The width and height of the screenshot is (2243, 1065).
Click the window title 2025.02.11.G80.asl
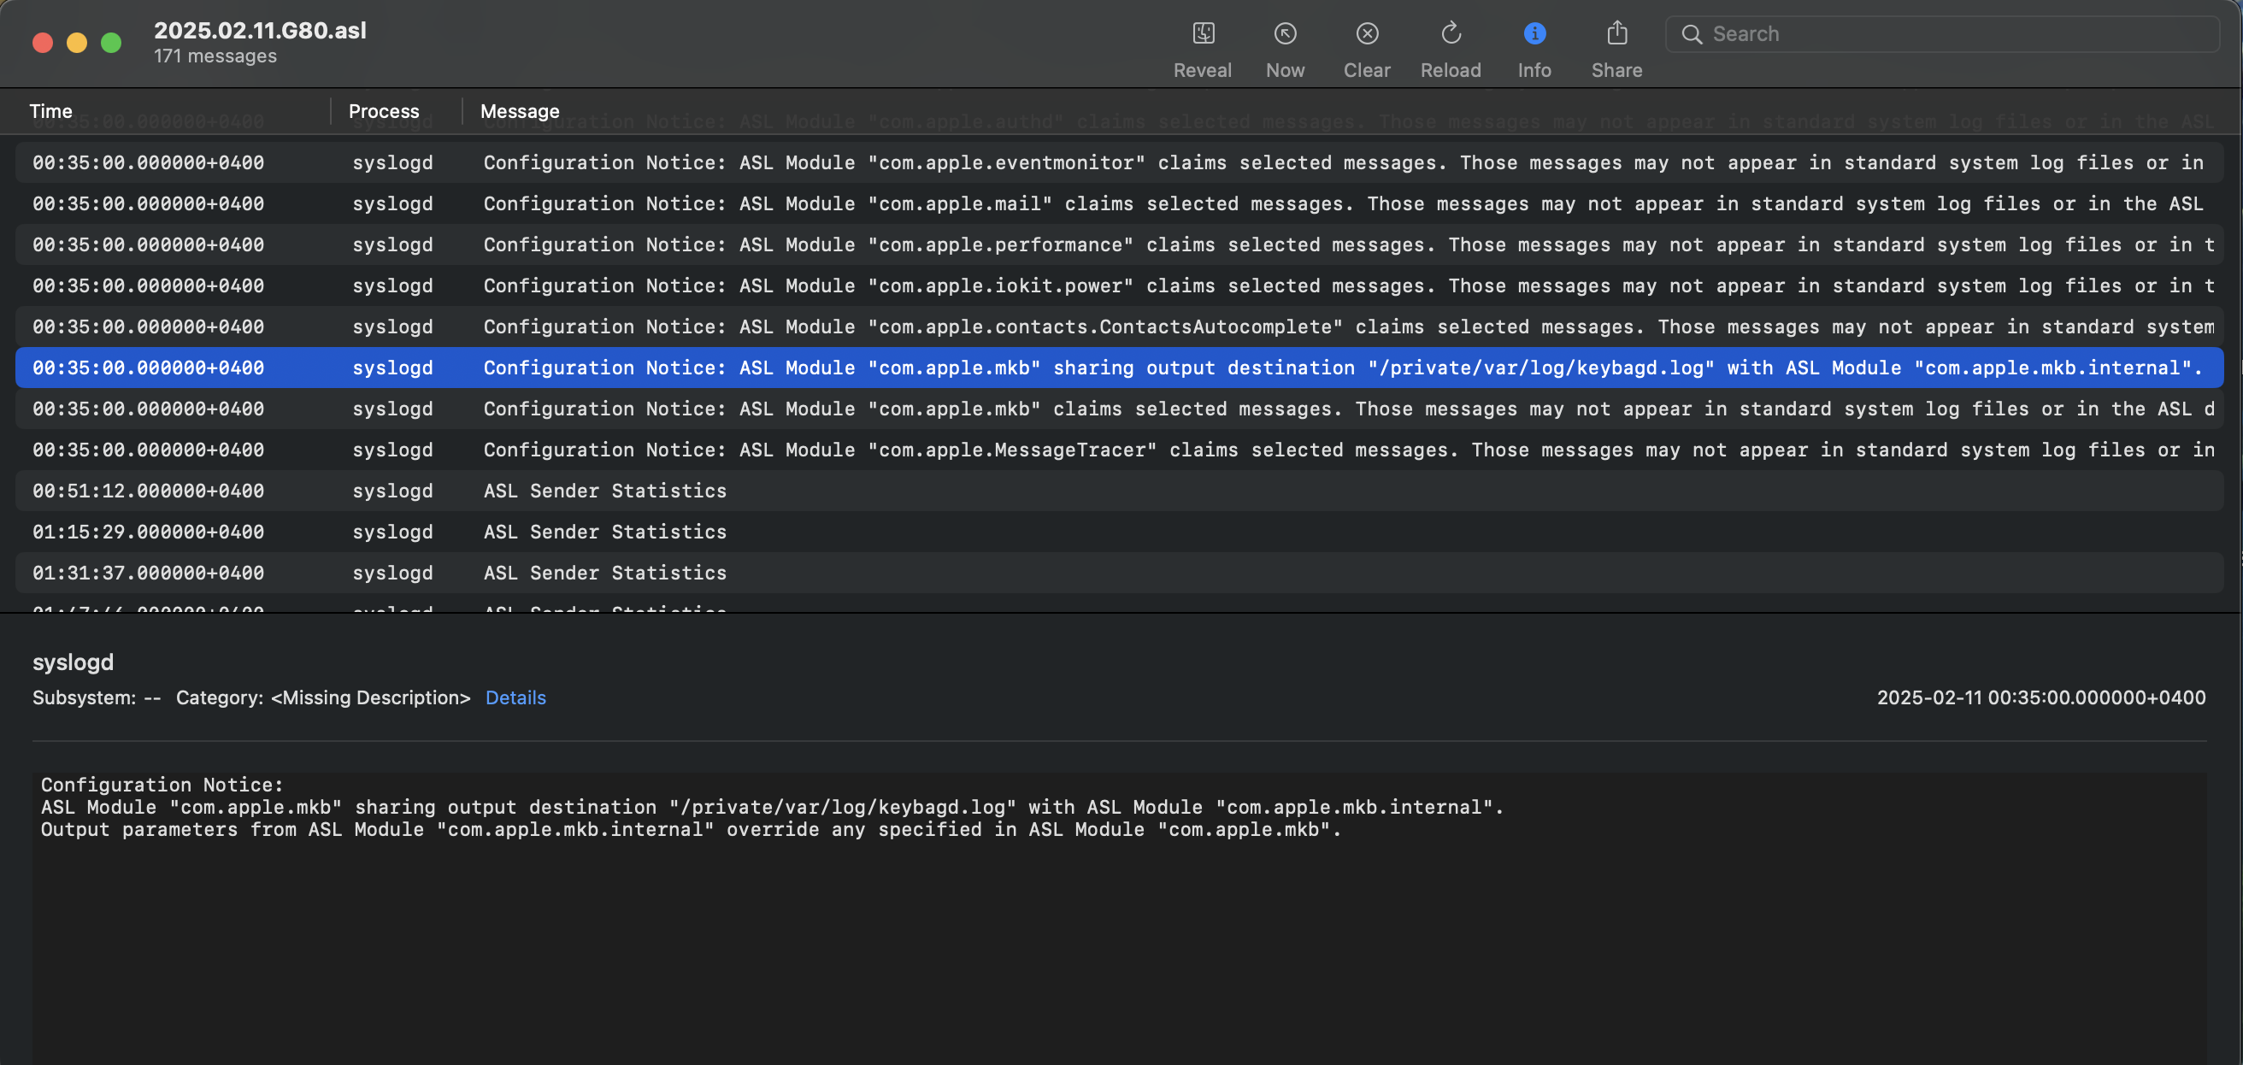pyautogui.click(x=261, y=31)
